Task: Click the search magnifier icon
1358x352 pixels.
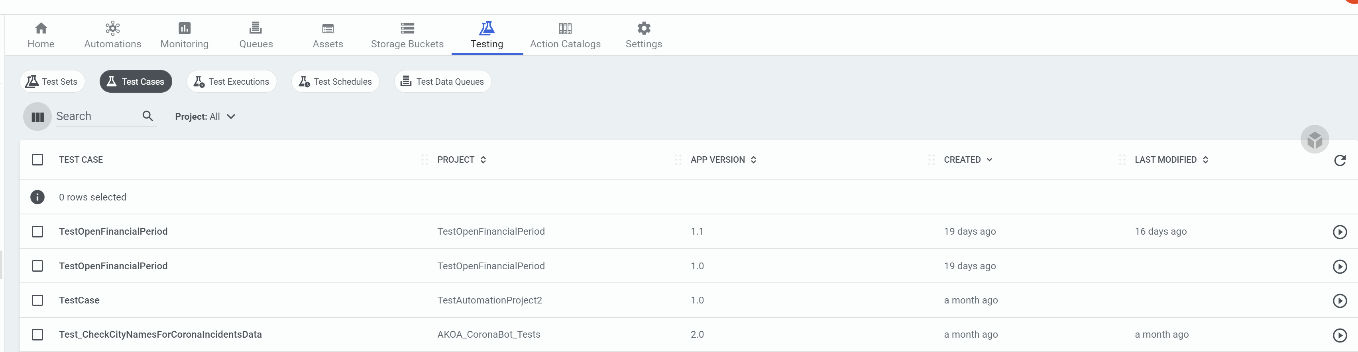Action: (148, 116)
